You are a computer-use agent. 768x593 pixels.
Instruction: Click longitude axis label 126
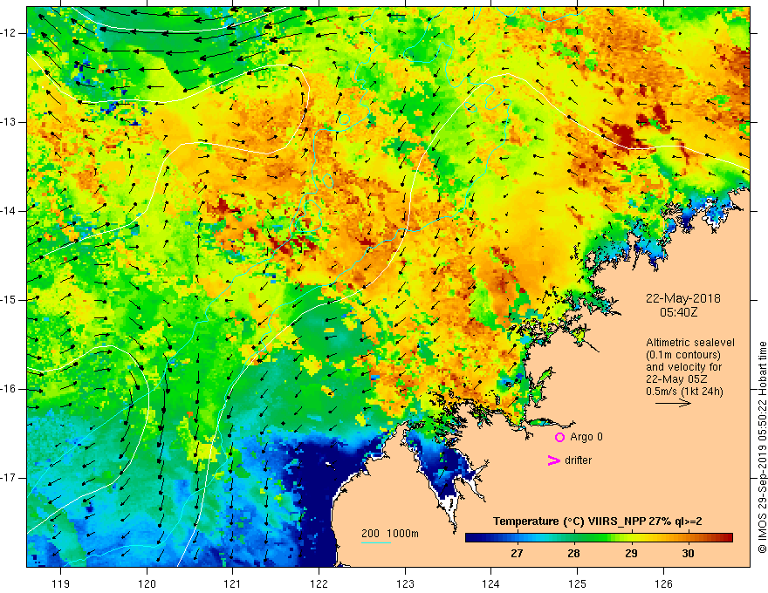(663, 583)
